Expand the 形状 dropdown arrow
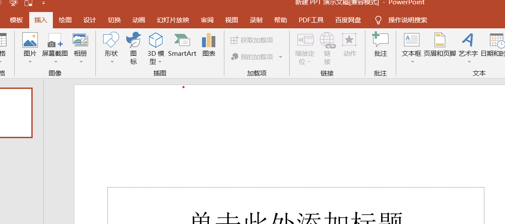Viewport: 505px width, 224px height. (112, 62)
